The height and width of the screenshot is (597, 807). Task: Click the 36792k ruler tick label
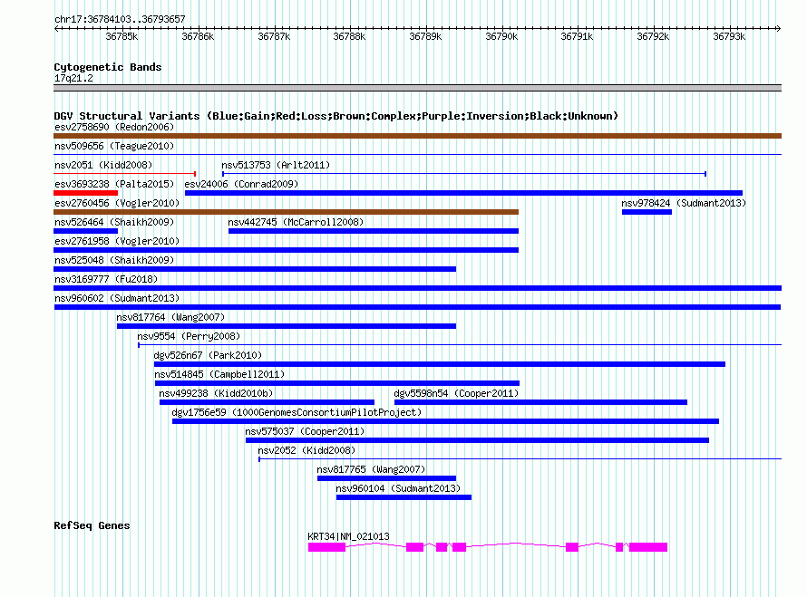click(x=653, y=36)
